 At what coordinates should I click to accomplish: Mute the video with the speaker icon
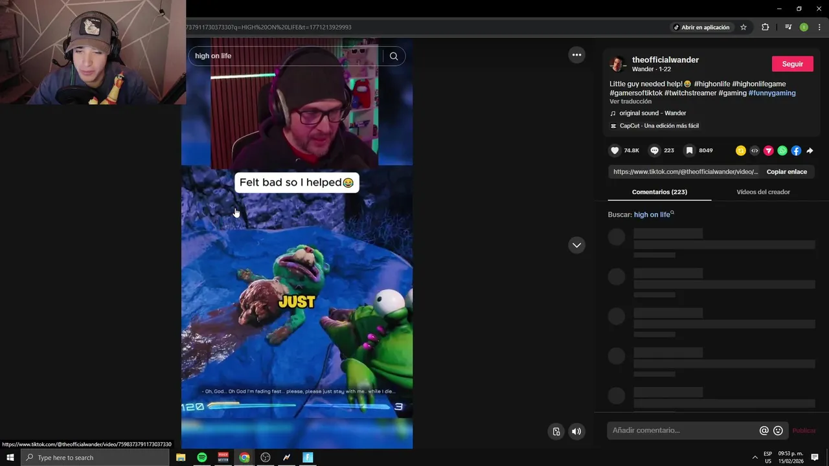click(576, 432)
